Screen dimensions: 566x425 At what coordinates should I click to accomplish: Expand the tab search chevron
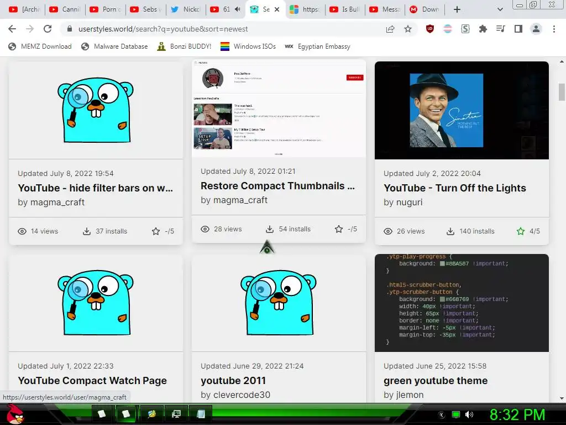(500, 9)
